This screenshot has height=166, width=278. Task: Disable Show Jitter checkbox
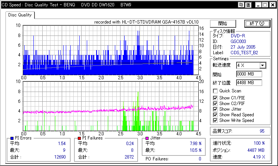(x=215, y=109)
